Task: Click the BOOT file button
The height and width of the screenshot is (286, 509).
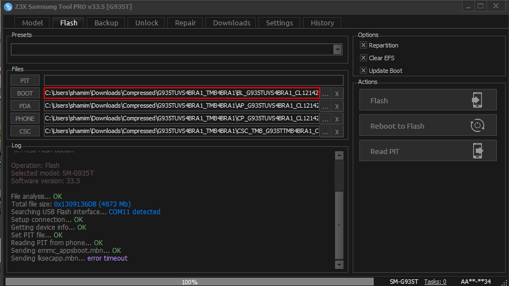Action: tap(25, 93)
